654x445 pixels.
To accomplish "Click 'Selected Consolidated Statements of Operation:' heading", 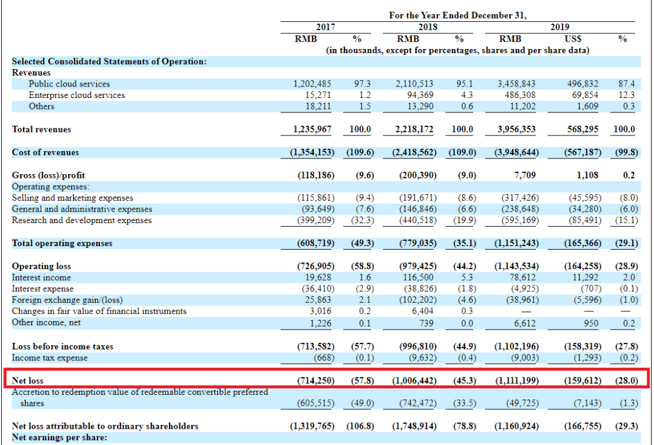I will 109,62.
